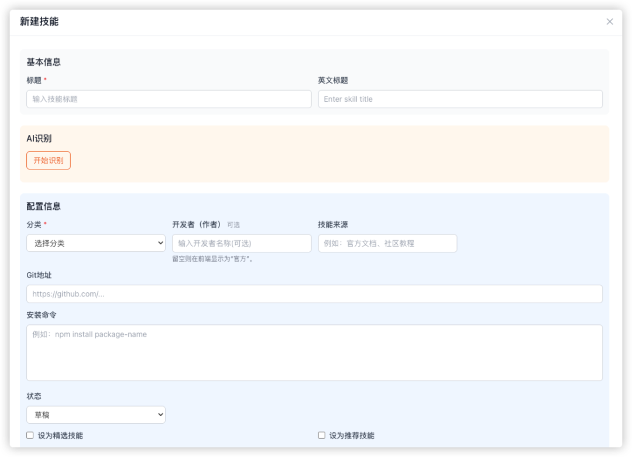Click the 开发者 developer name input
632x457 pixels.
tap(241, 243)
